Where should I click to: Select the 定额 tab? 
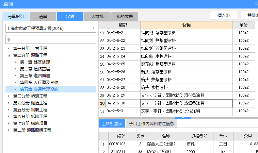(x=70, y=17)
